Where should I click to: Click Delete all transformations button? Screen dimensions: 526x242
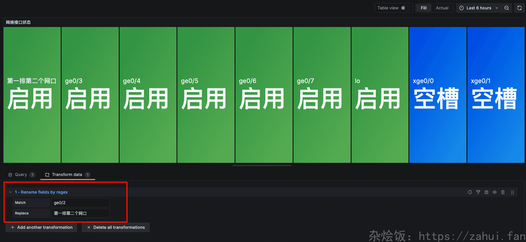tap(116, 227)
